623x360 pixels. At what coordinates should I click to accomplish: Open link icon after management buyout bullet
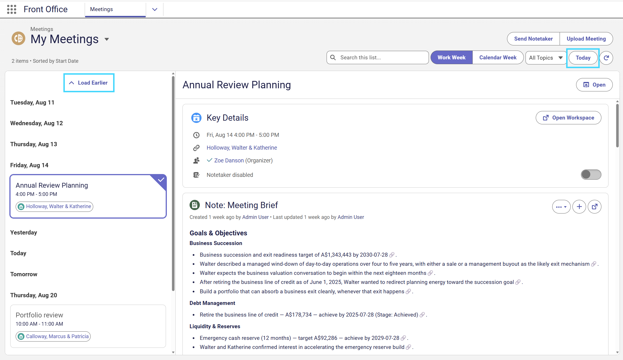[593, 264]
